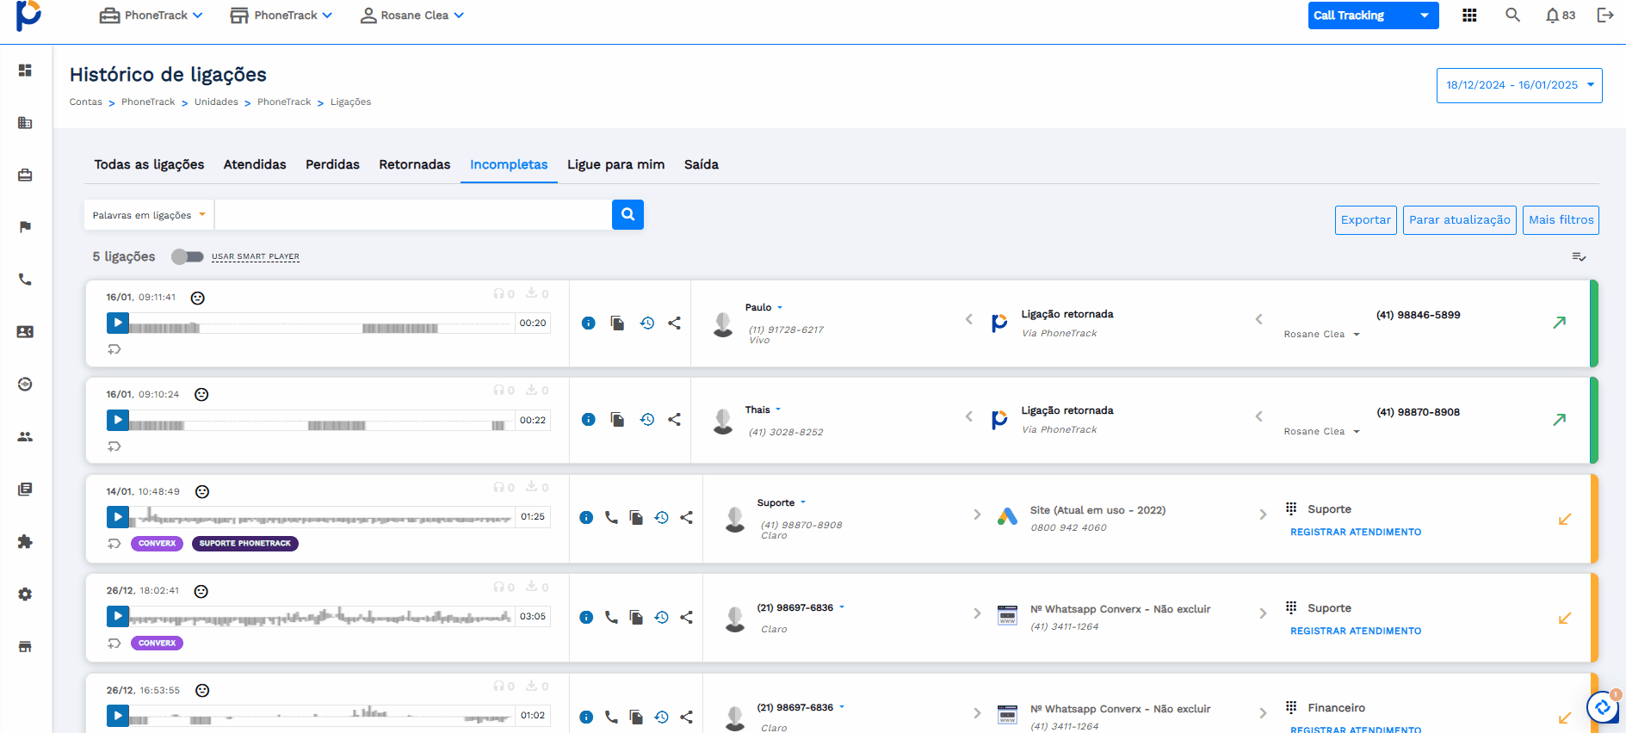
Task: Click info icon on 26/12 16:53:55 call
Action: coord(586,717)
